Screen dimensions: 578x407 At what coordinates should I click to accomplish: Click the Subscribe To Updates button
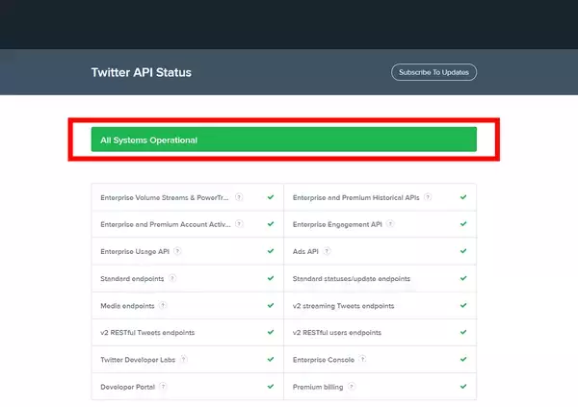click(x=433, y=72)
